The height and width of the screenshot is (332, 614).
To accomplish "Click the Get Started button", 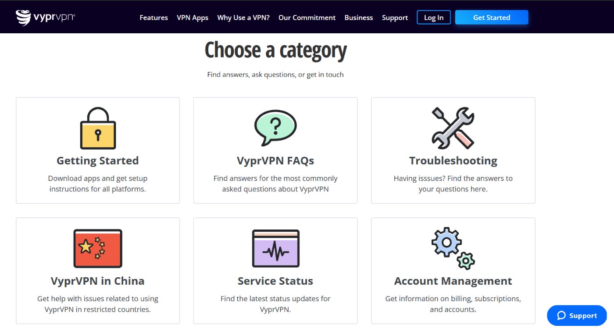I will point(492,18).
